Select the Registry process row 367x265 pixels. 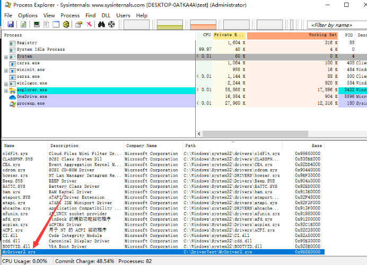point(185,43)
